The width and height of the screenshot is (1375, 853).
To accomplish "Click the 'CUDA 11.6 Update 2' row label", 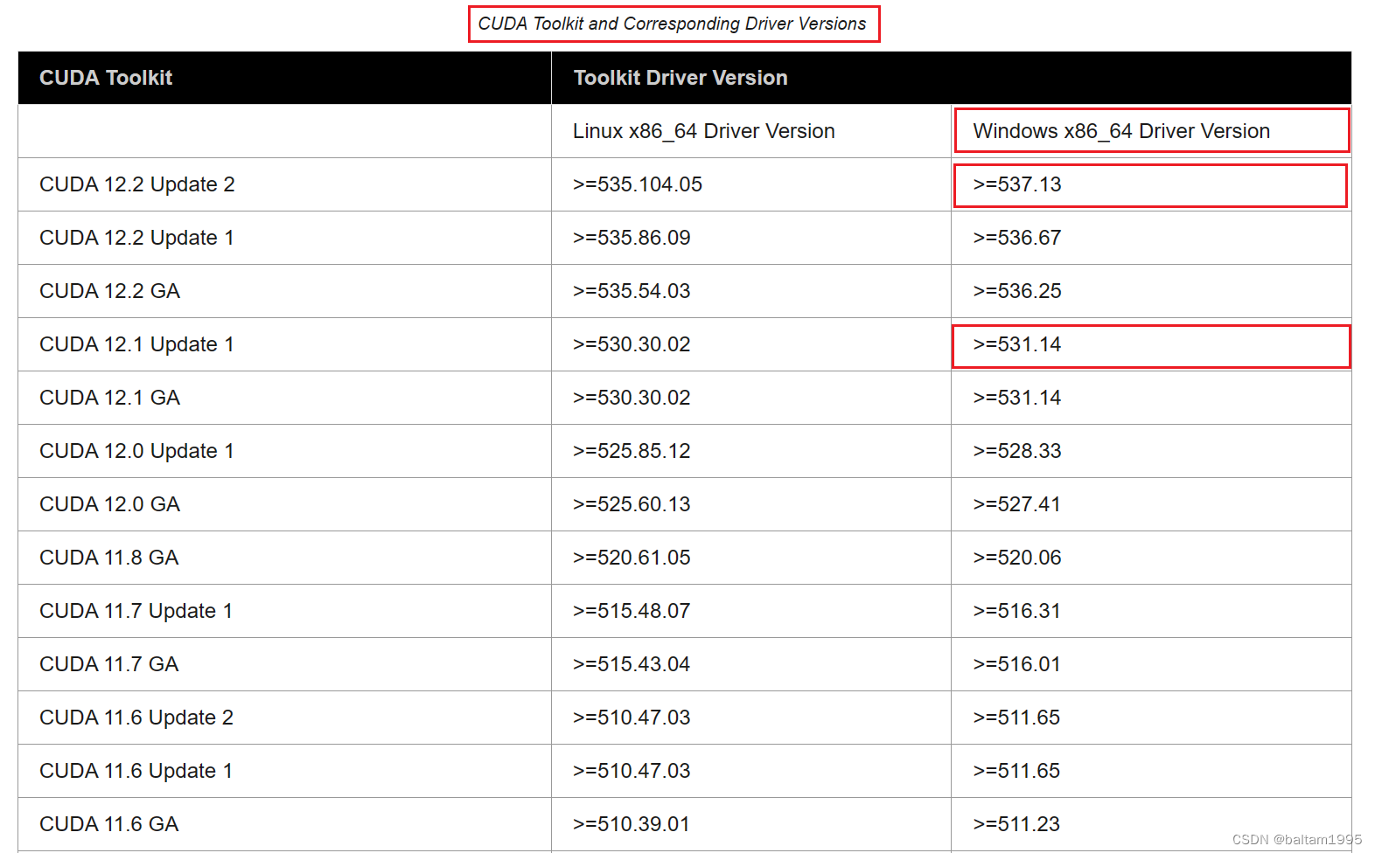I will (136, 718).
